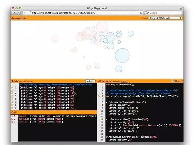The image size is (194, 145).
Task: Click the browser Forward arrow button
Action: tap(18, 13)
